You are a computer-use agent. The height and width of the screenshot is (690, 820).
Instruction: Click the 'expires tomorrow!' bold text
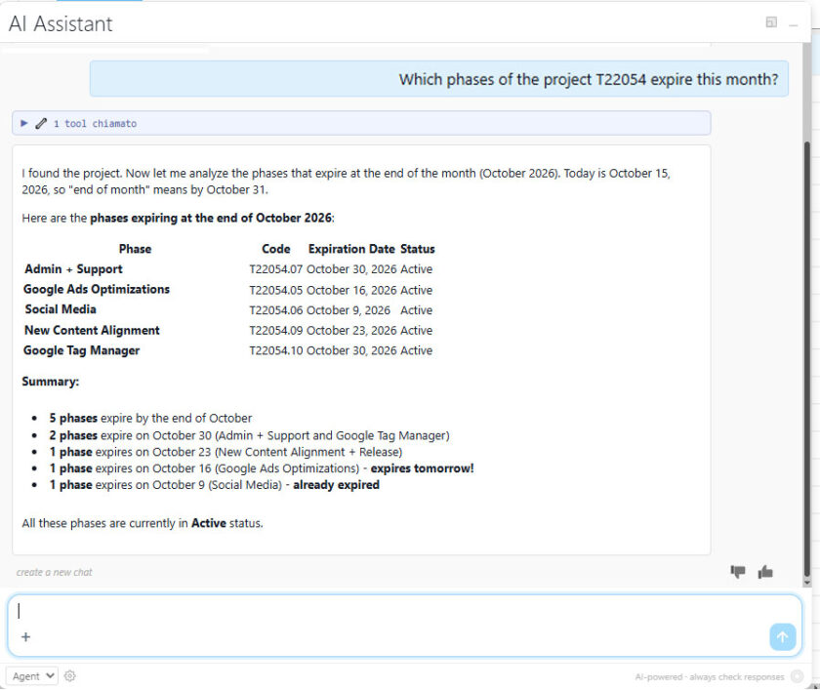[422, 468]
